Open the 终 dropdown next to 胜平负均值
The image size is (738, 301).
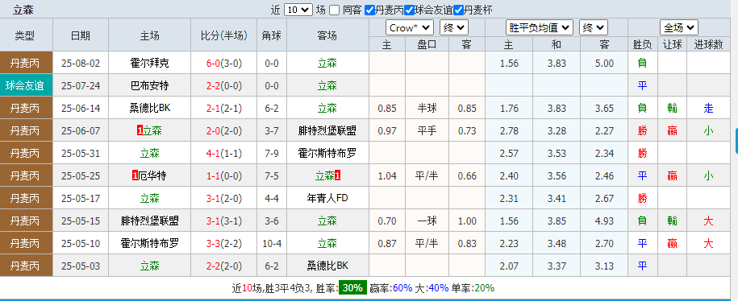point(594,27)
